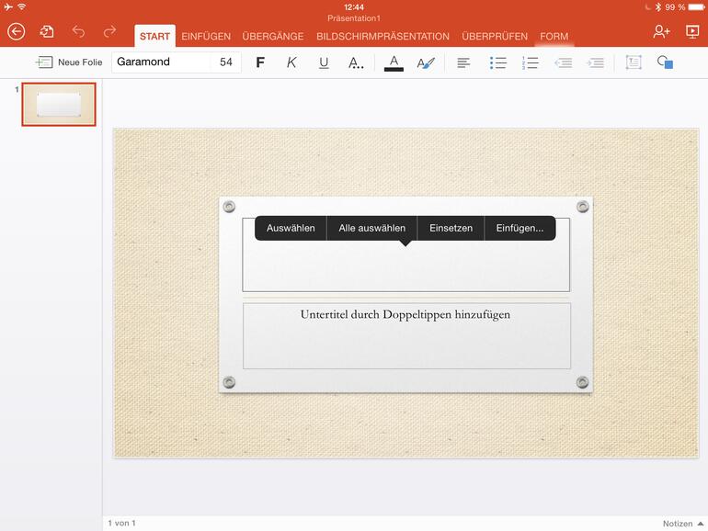Add a new slide with Neue Folie
This screenshot has width=708, height=531.
click(70, 62)
